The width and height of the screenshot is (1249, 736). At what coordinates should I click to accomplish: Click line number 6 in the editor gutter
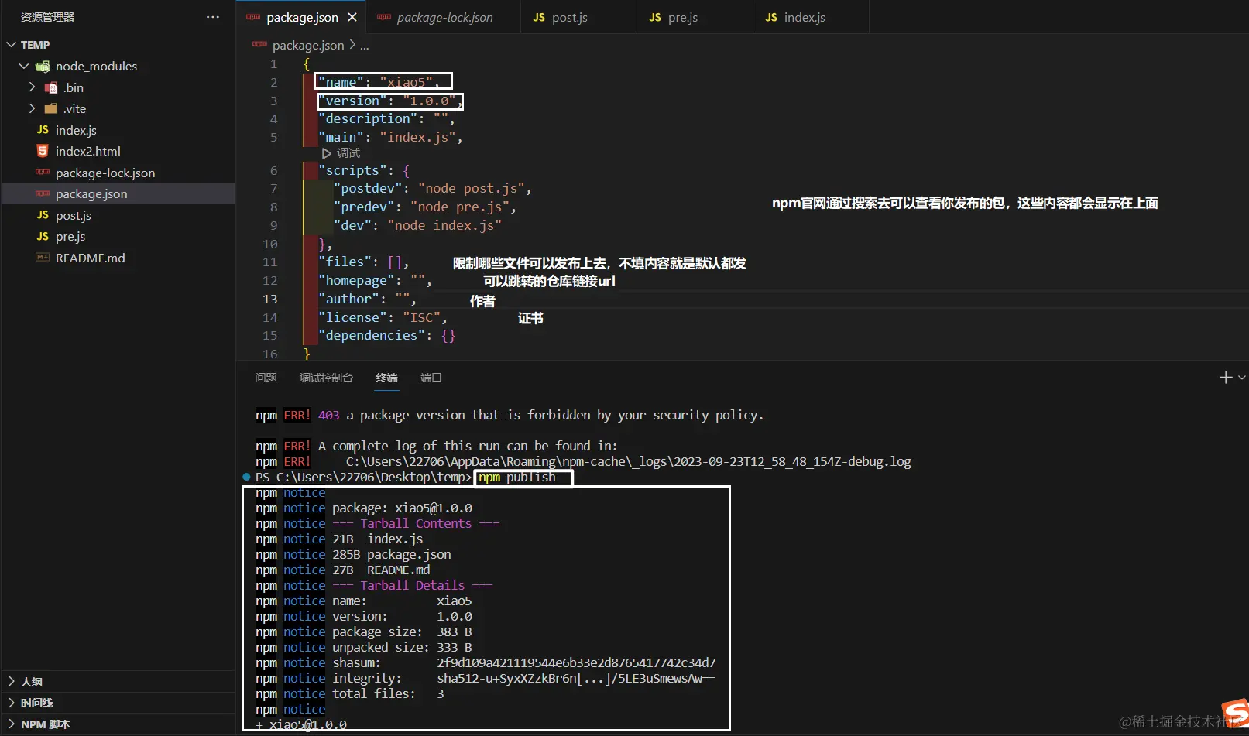point(273,170)
